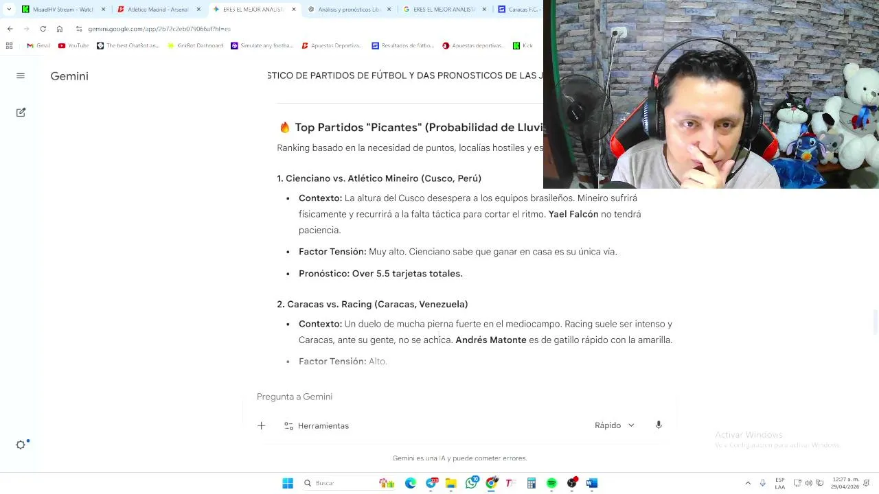Open the Gmail bookmark
The image size is (879, 494).
pyautogui.click(x=38, y=45)
